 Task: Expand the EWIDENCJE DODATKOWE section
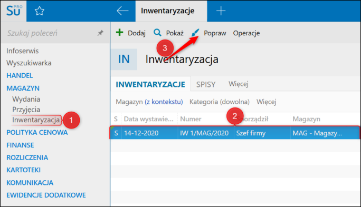point(46,195)
